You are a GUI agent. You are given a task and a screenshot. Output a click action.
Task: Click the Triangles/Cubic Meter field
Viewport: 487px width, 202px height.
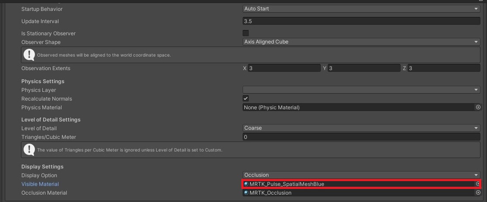(x=361, y=137)
